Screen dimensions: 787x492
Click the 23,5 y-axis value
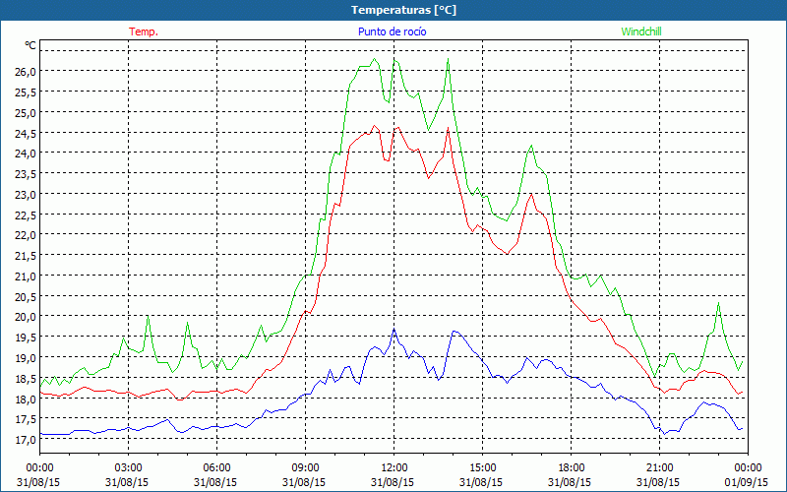point(26,174)
